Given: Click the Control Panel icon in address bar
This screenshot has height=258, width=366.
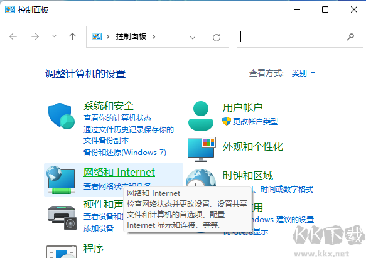Looking at the screenshot, I should 97,36.
